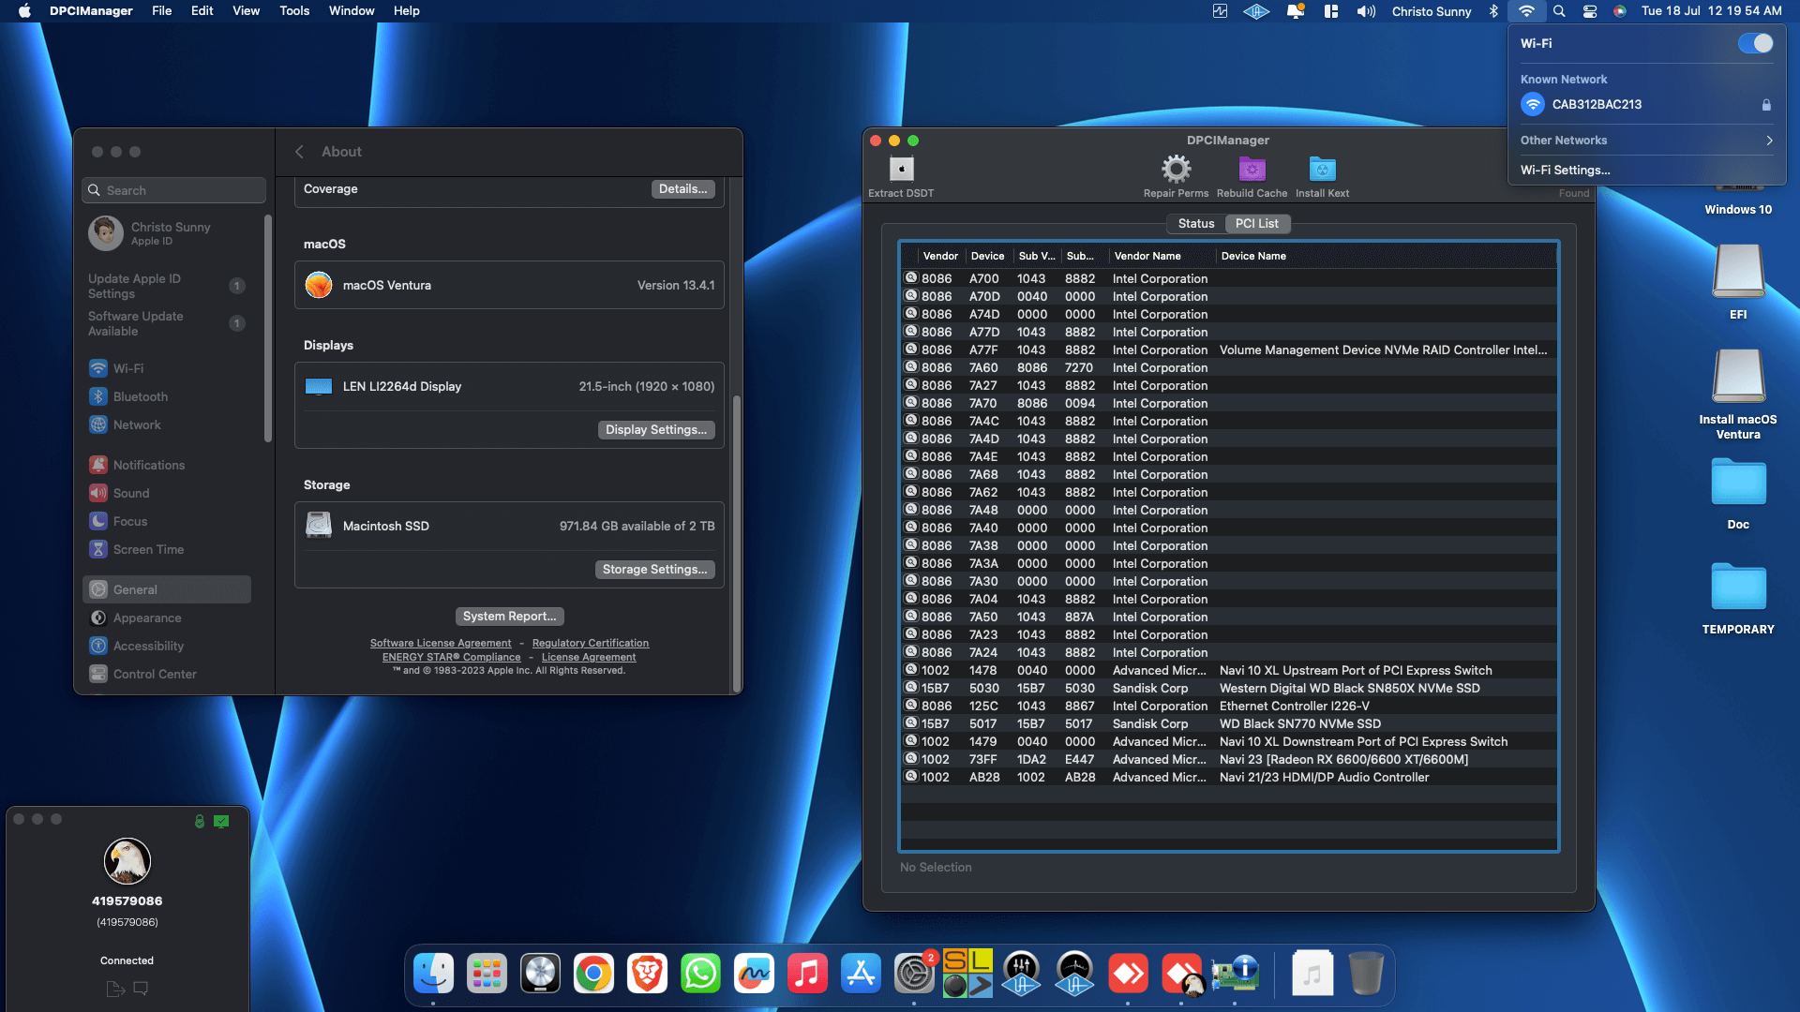This screenshot has width=1800, height=1012.
Task: Open the Regulatory Certification link
Action: point(591,644)
